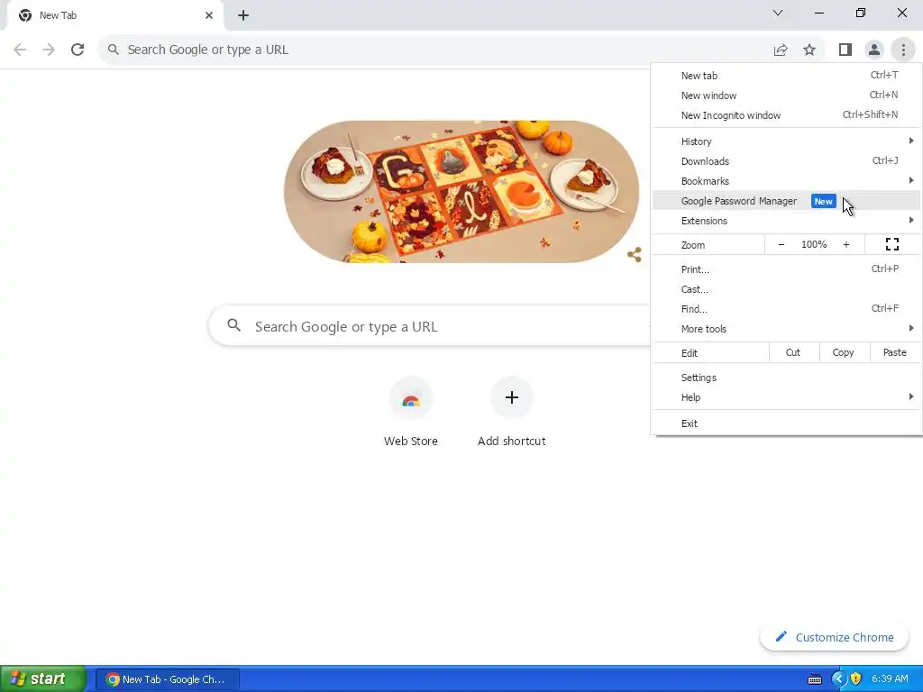
Task: Choose Find... from the menu
Action: click(x=786, y=309)
